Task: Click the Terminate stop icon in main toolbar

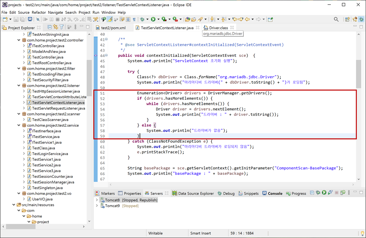Action: [58, 19]
